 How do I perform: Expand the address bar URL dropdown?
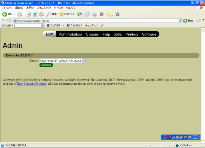tap(180, 21)
